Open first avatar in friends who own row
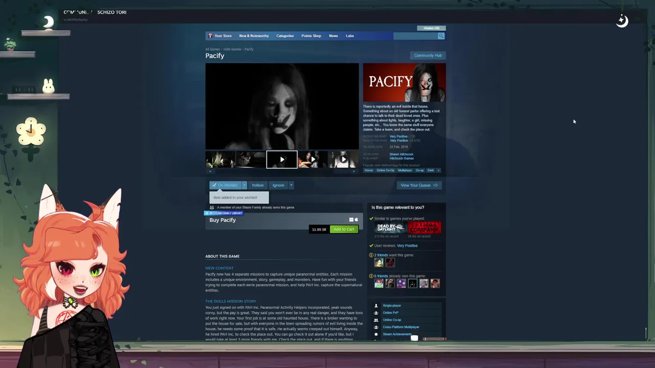This screenshot has height=368, width=655. 379,283
